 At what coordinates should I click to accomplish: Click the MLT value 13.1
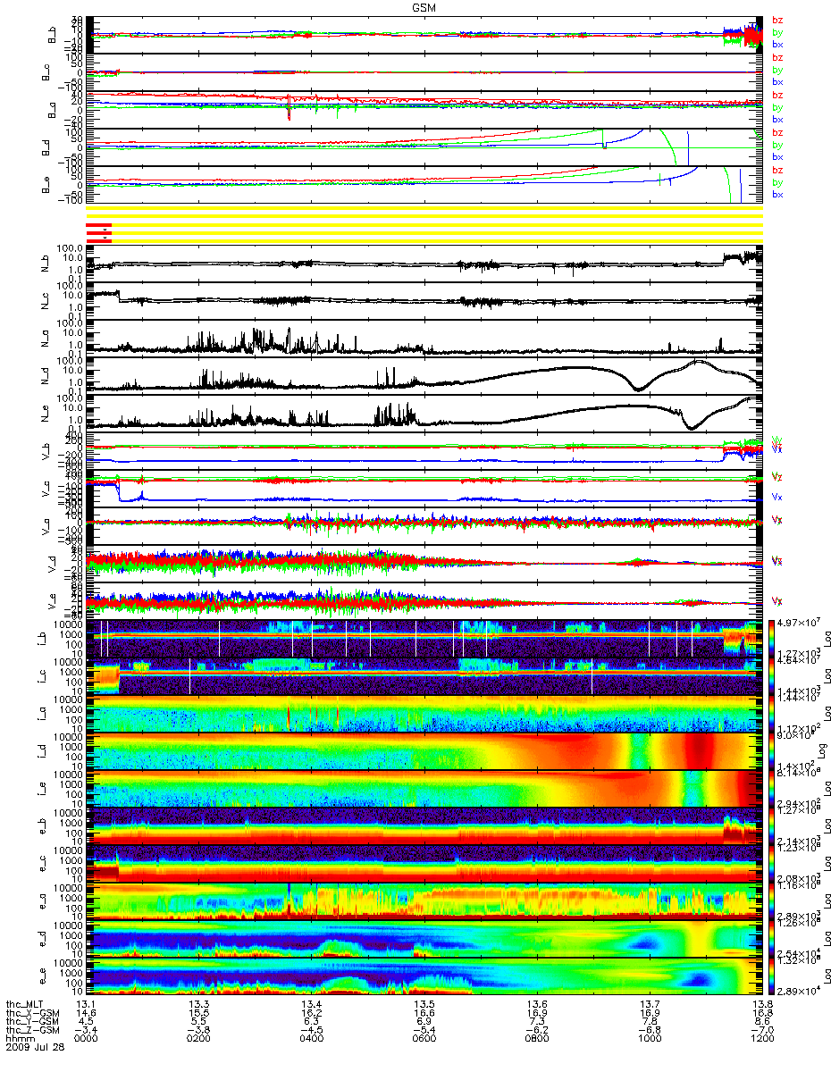86,1005
